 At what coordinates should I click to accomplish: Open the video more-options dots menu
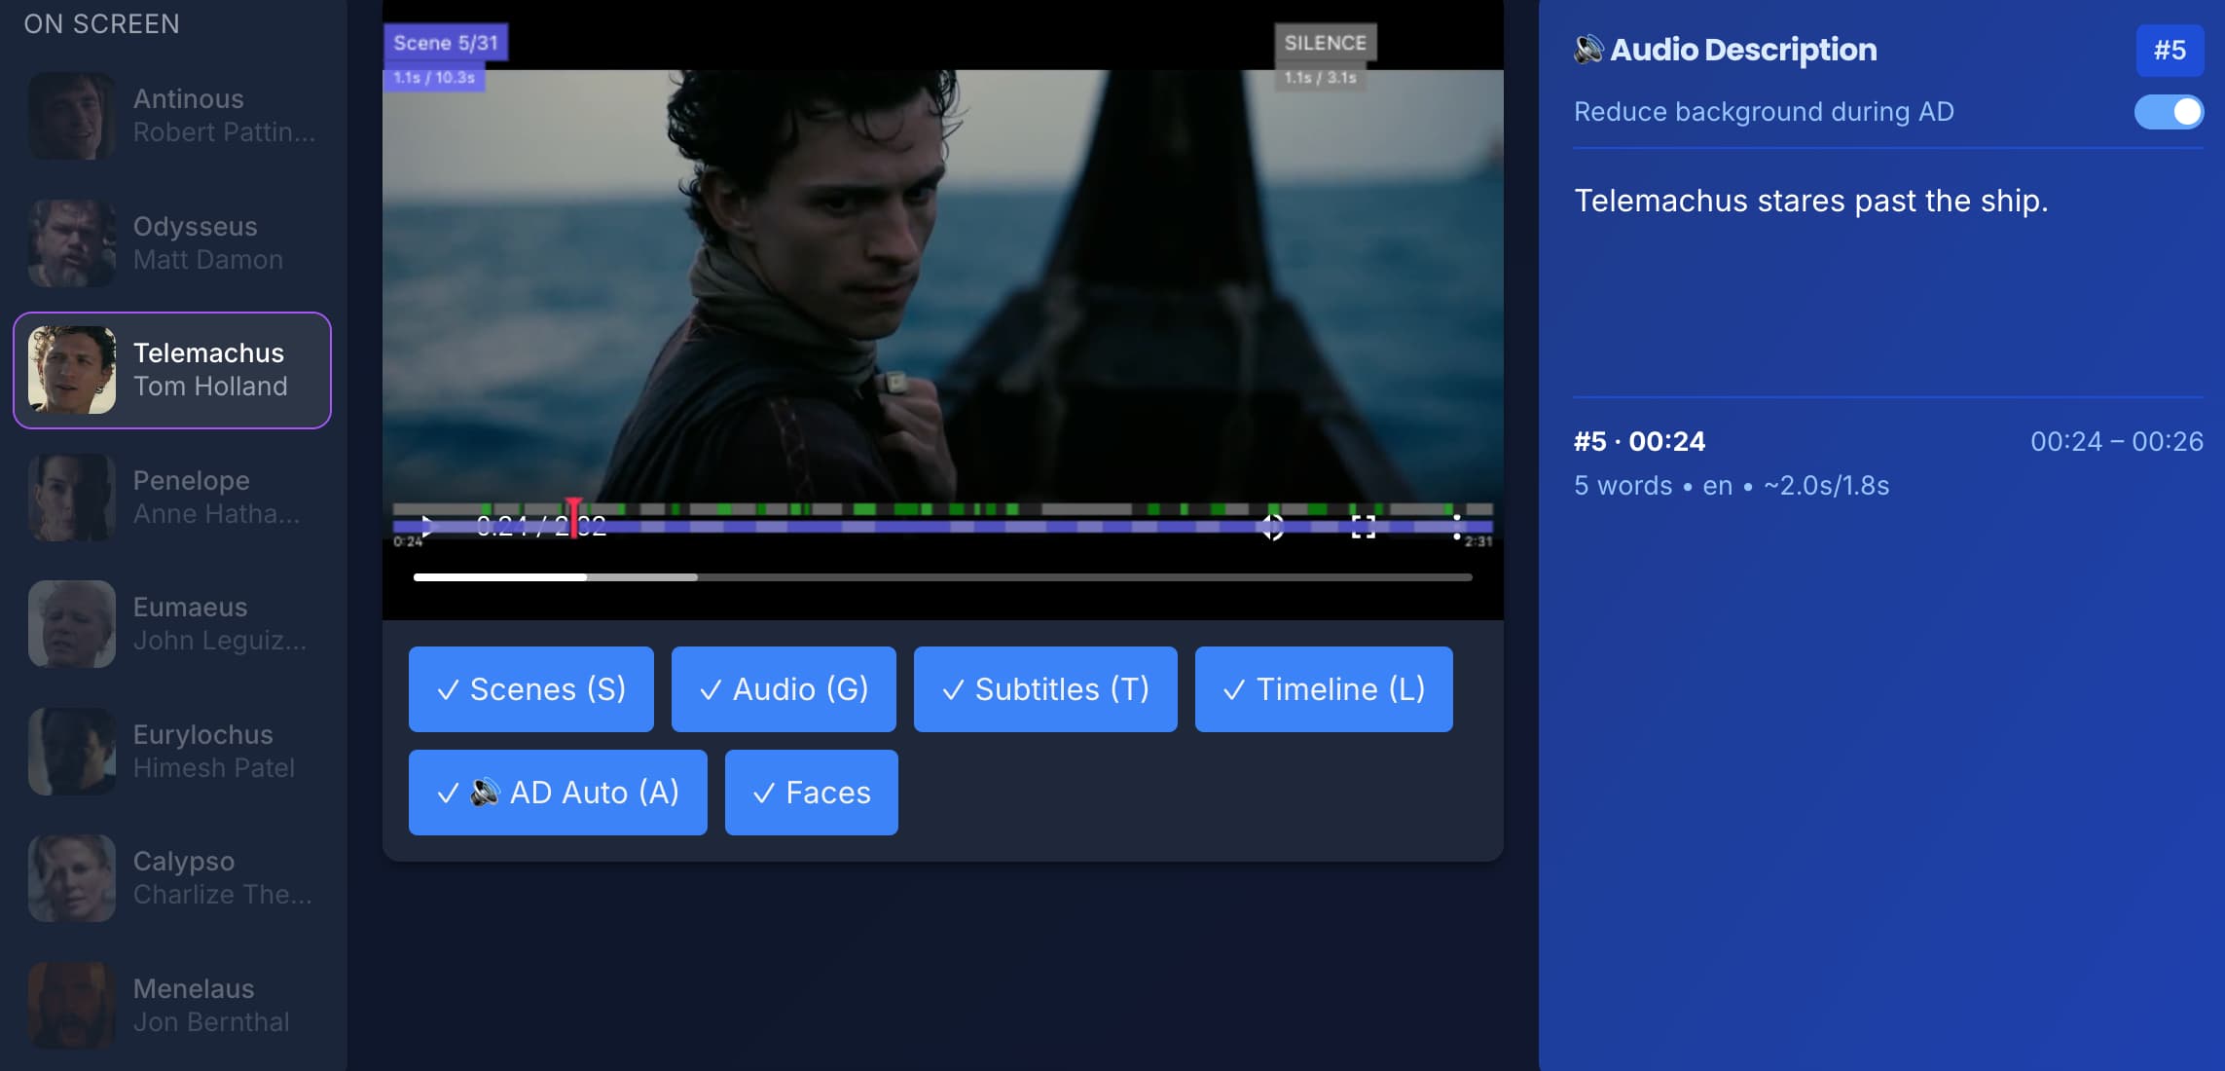coord(1456,527)
